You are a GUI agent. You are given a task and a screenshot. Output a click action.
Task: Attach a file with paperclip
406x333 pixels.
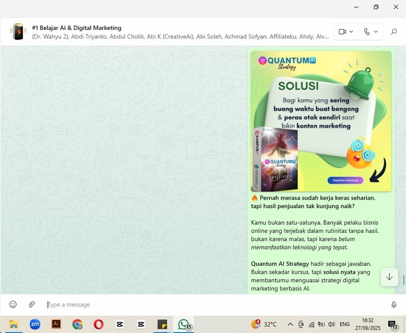click(x=32, y=304)
